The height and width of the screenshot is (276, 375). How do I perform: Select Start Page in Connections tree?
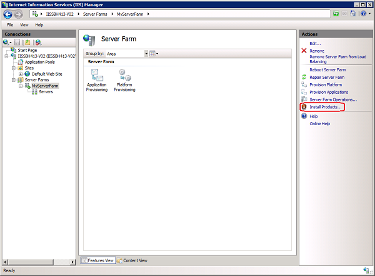pyautogui.click(x=27, y=50)
